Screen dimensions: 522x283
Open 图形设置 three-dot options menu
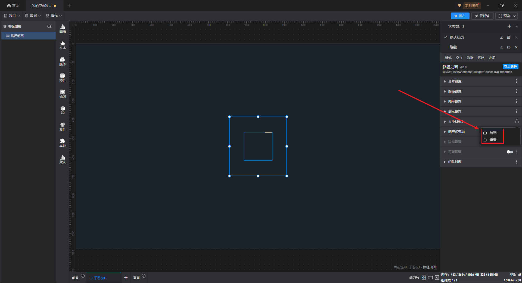click(517, 101)
